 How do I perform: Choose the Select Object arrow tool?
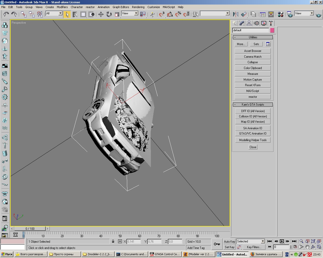click(x=67, y=14)
